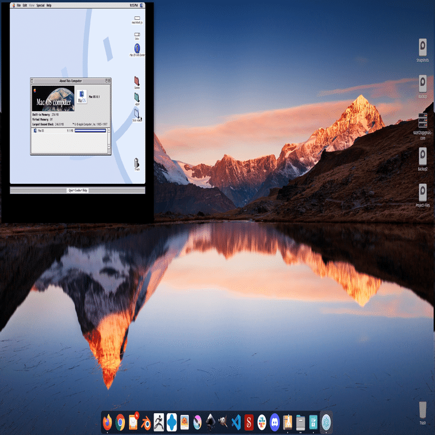Click the Quit link below the emulator
The height and width of the screenshot is (435, 435).
(x=71, y=191)
